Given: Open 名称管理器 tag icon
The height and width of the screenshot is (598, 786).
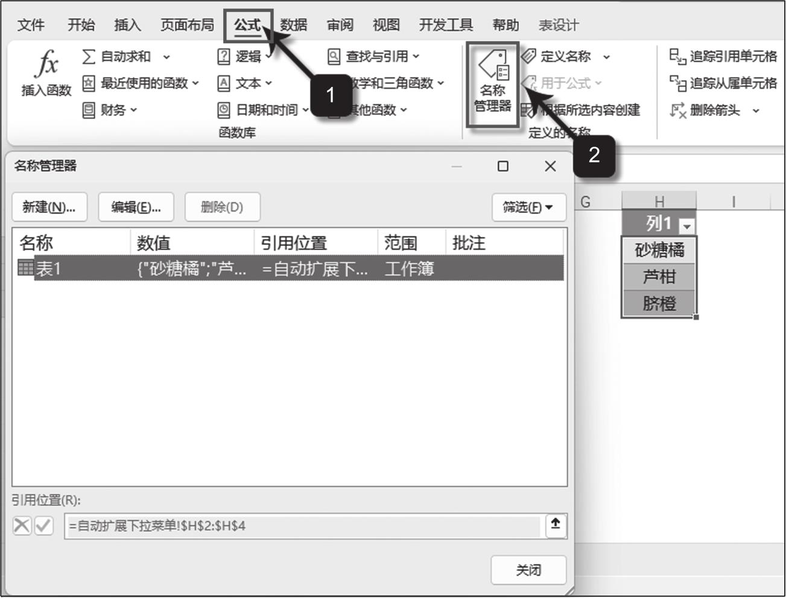Looking at the screenshot, I should pyautogui.click(x=493, y=65).
